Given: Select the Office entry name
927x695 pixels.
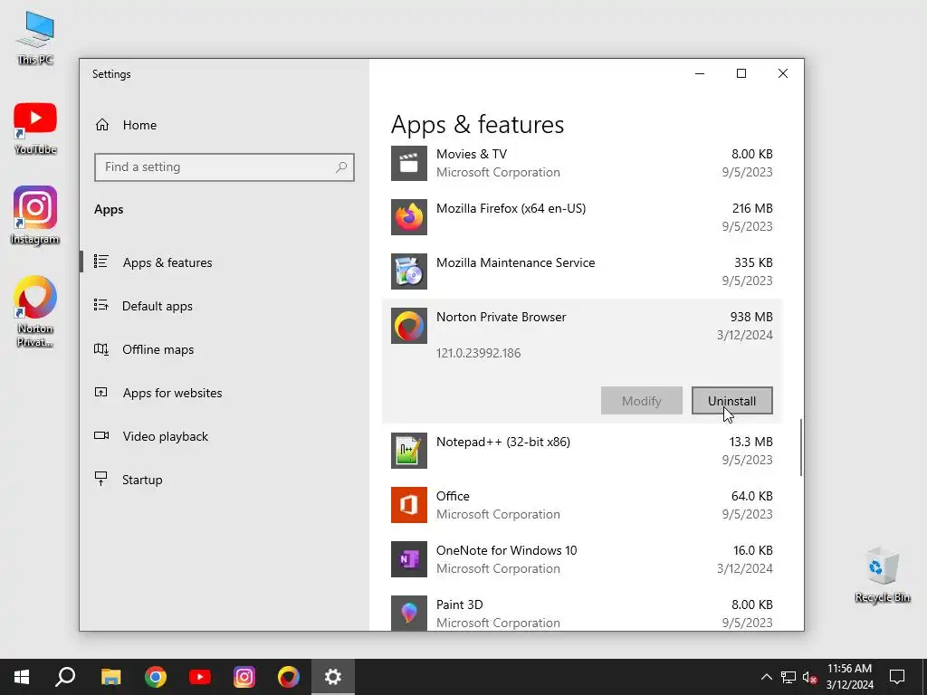Looking at the screenshot, I should [x=453, y=496].
